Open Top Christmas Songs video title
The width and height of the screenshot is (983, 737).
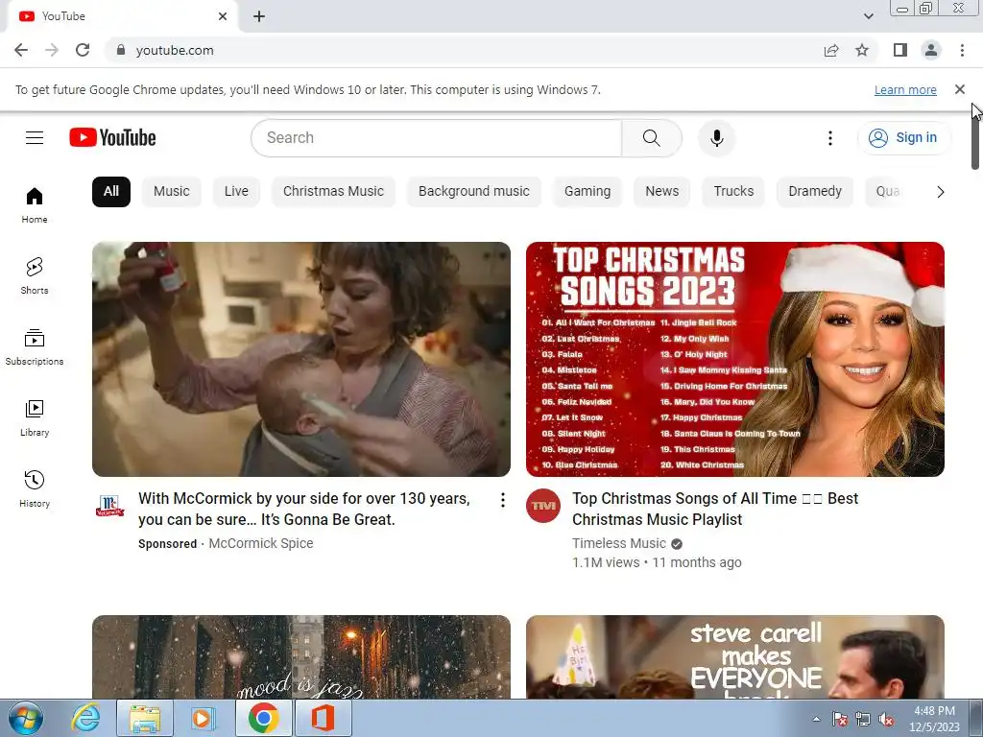(714, 509)
